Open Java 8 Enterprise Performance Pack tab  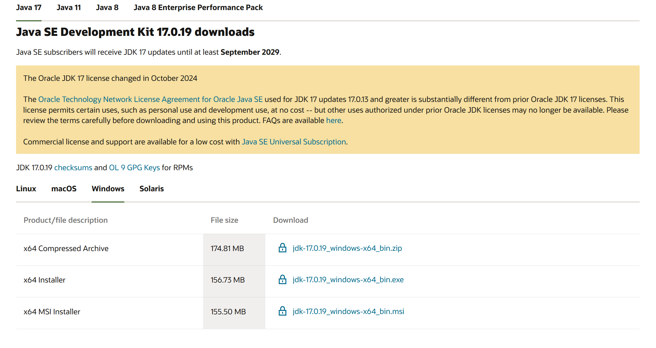pos(198,8)
